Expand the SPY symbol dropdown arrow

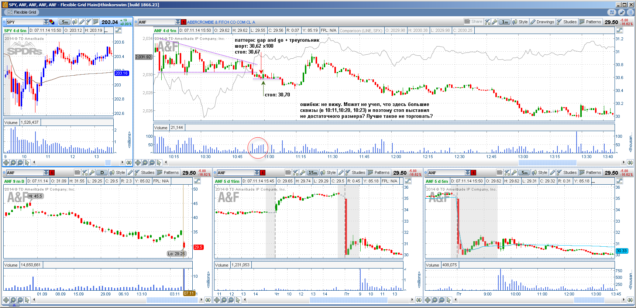(46, 22)
